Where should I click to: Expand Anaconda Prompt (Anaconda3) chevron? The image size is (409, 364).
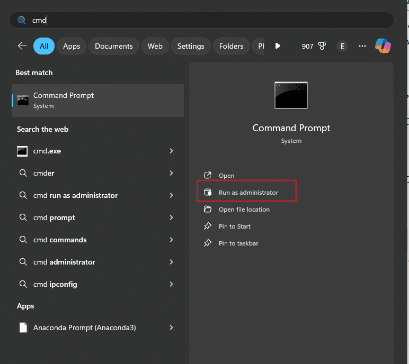point(171,327)
